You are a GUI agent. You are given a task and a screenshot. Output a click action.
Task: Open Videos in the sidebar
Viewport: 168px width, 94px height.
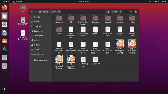coord(41,50)
